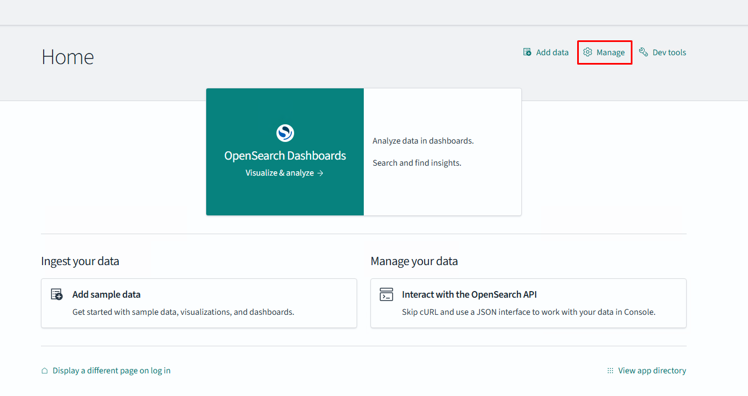Click Display a different page on log in
This screenshot has height=396, width=748.
pyautogui.click(x=111, y=371)
